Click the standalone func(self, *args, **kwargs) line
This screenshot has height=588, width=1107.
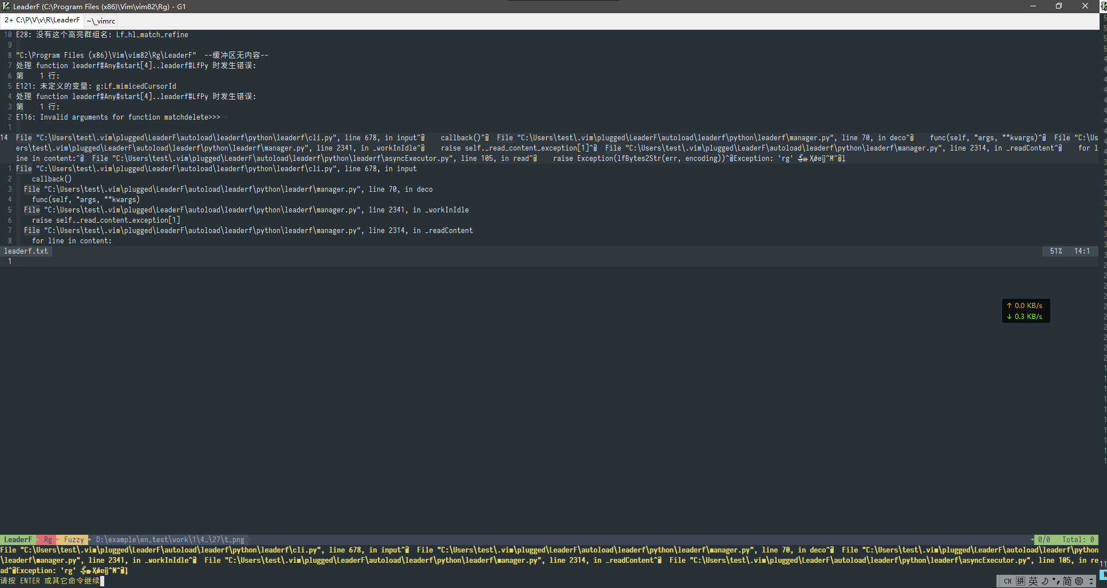click(x=86, y=200)
